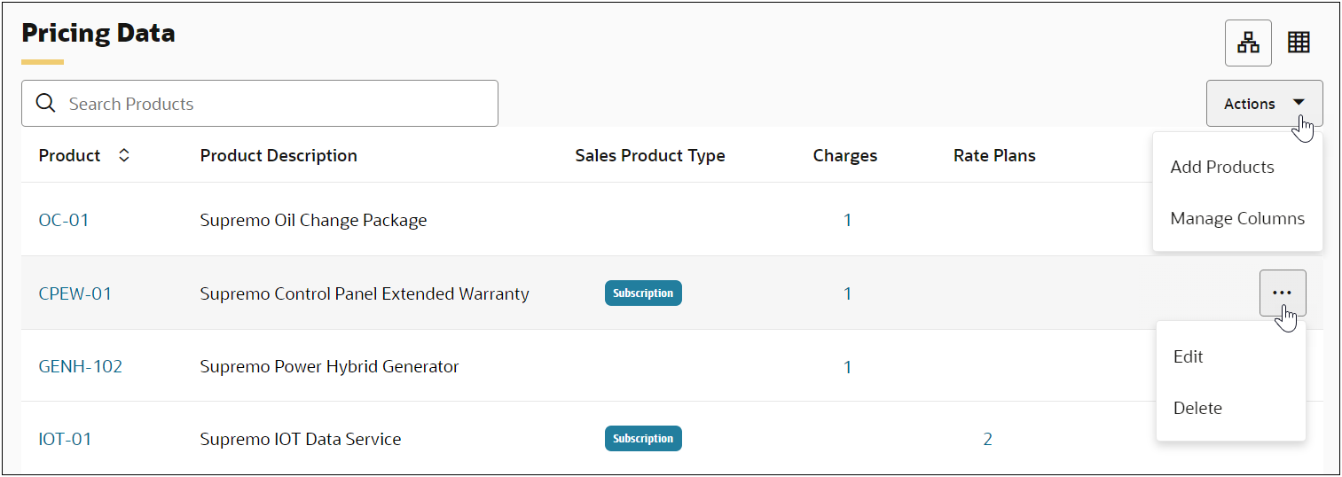1342x477 pixels.
Task: Switch to the table grid view icon
Action: (x=1299, y=43)
